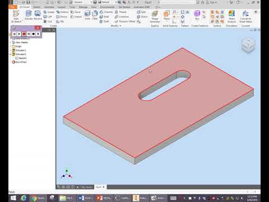This screenshot has width=269, height=202.
Task: Switch to the My Home document tab
Action: (86, 187)
